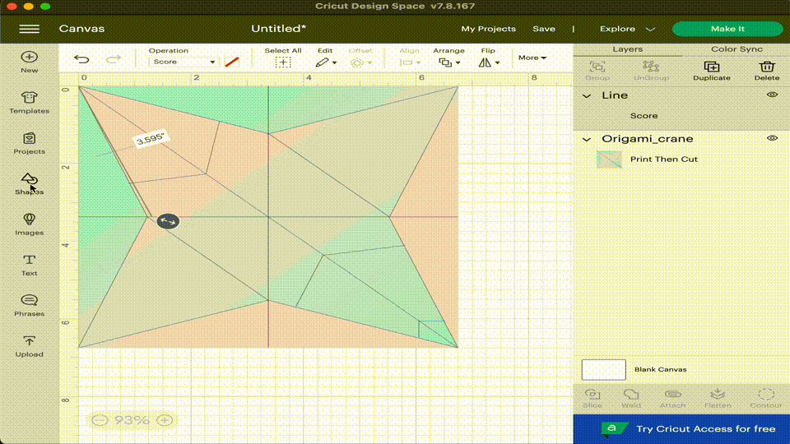Click the Print Then Cut label
The width and height of the screenshot is (790, 444).
(x=663, y=159)
